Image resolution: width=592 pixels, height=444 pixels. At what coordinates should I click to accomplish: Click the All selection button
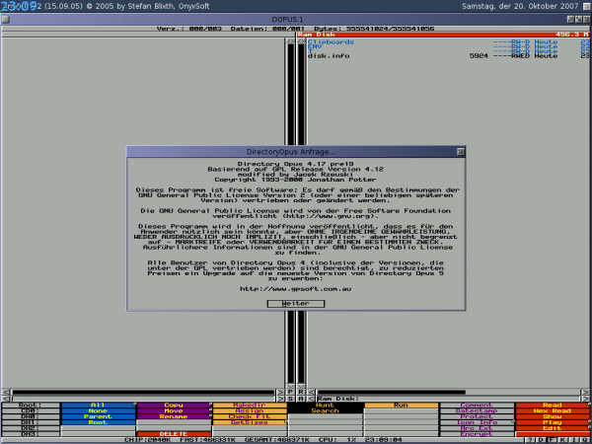98,406
